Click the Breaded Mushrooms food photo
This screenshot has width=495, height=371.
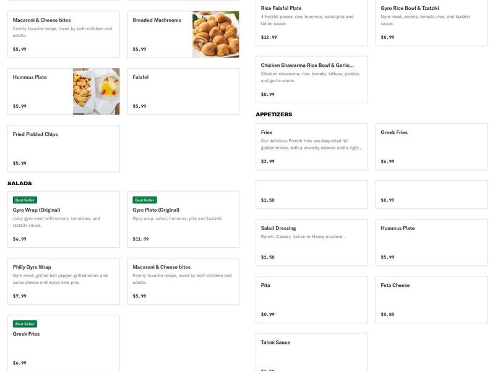(217, 33)
